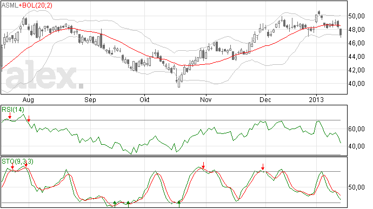Click the 48,00 price axis value
The width and height of the screenshot is (373, 209).
[x=356, y=30]
